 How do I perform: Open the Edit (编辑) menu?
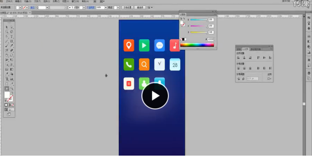18,1
